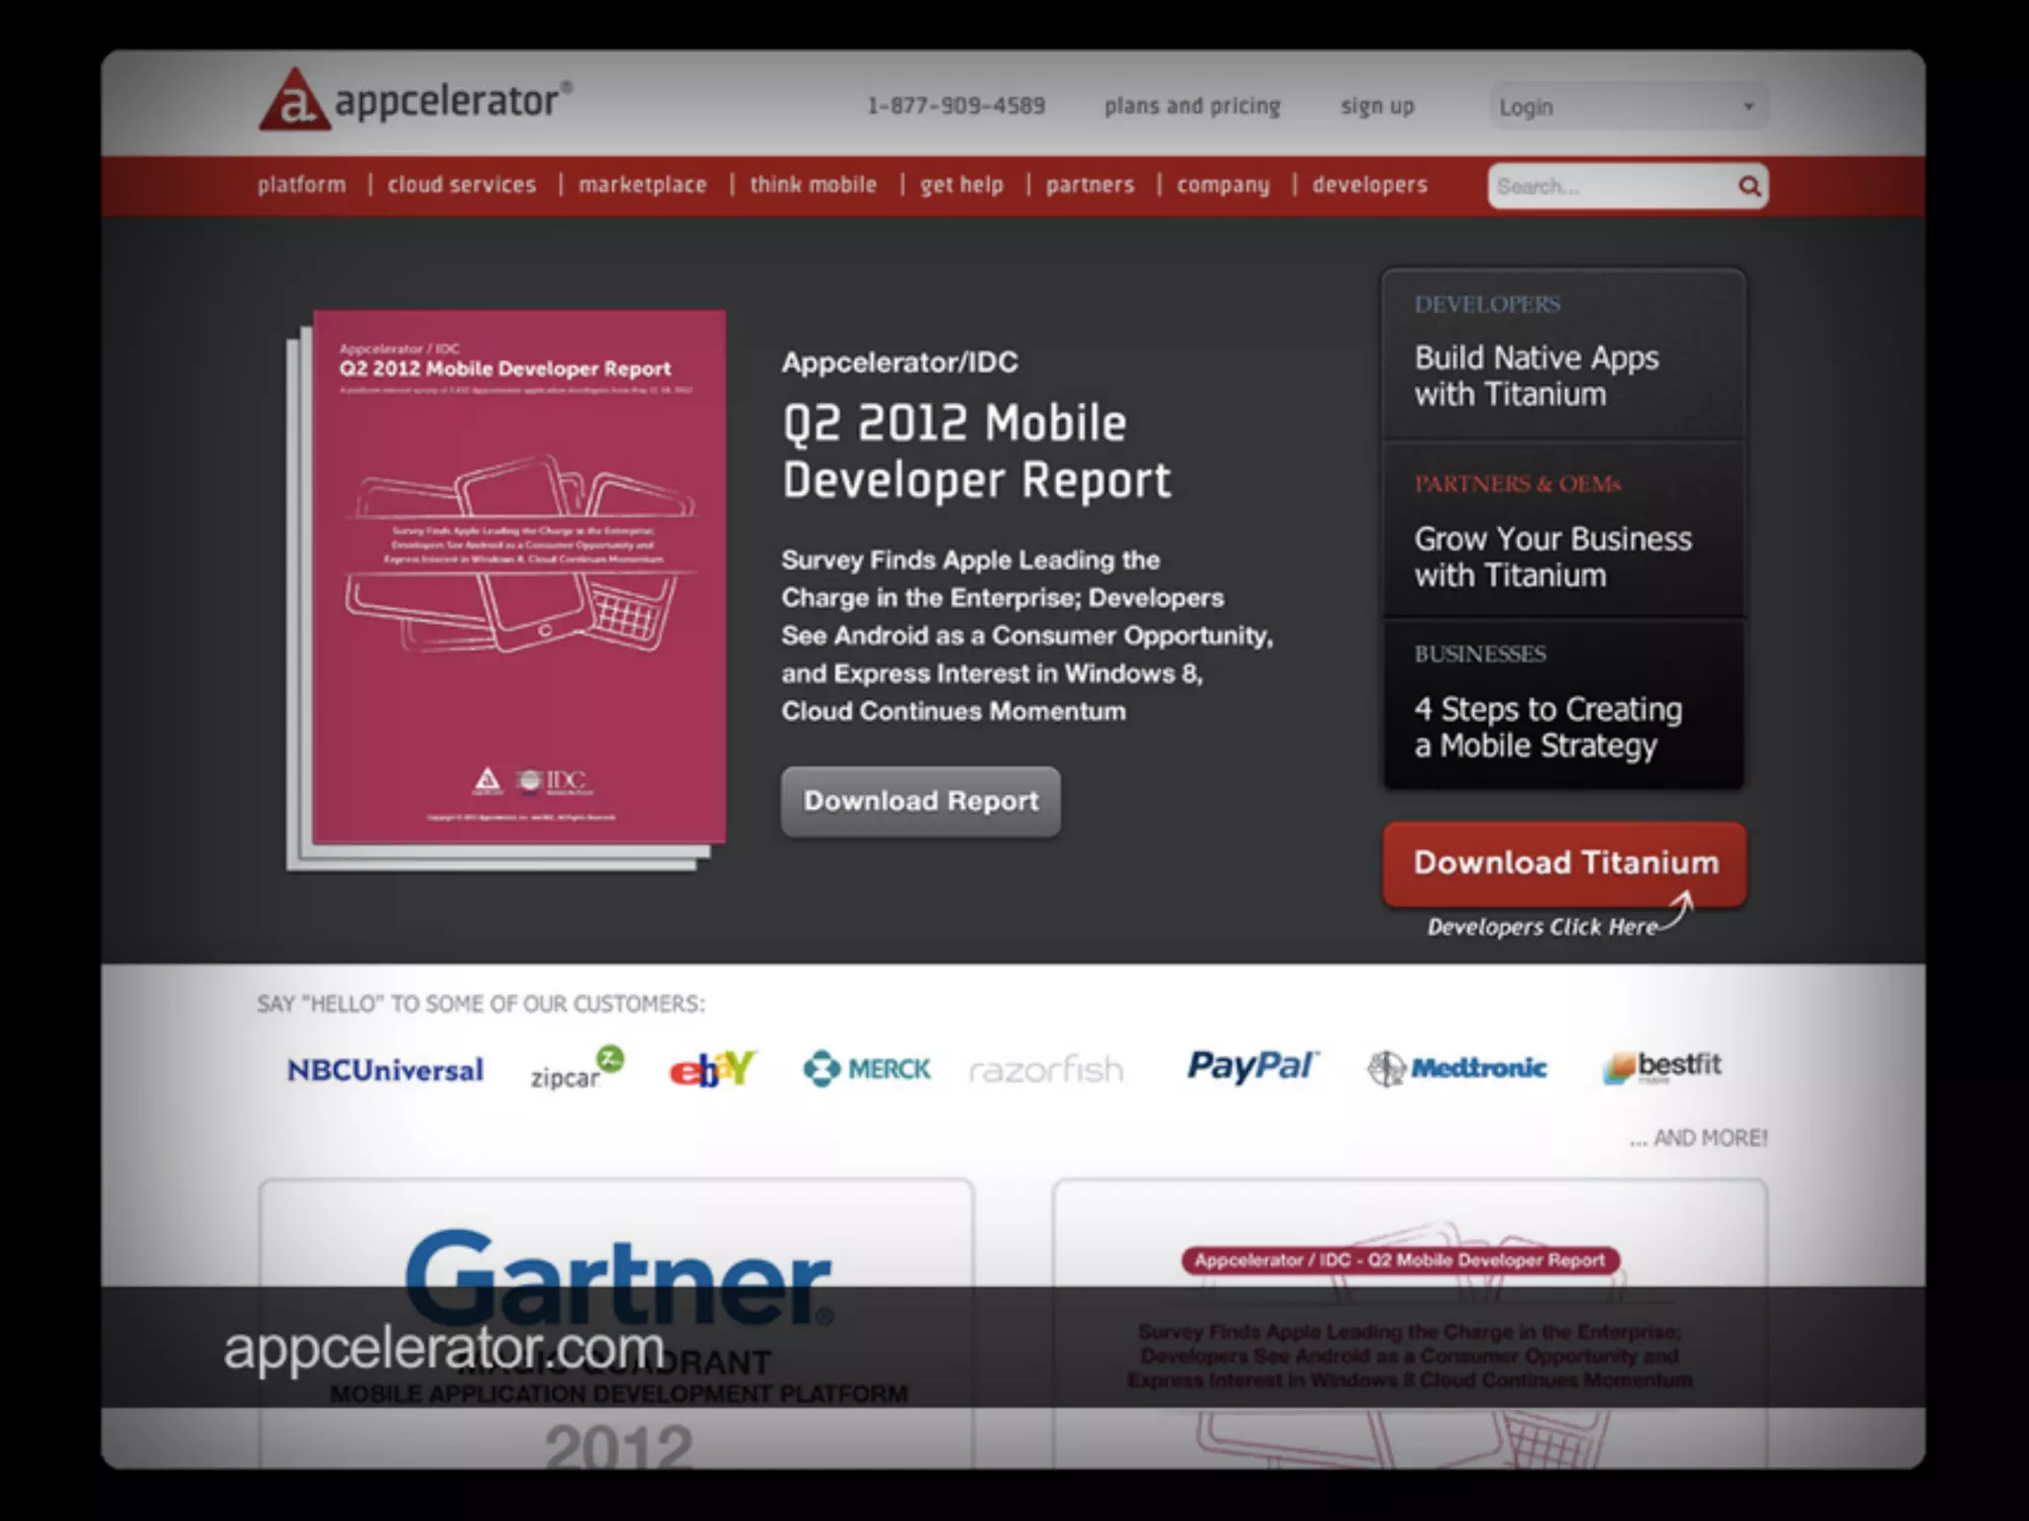Open the marketplace menu
The width and height of the screenshot is (2029, 1521).
(x=643, y=185)
